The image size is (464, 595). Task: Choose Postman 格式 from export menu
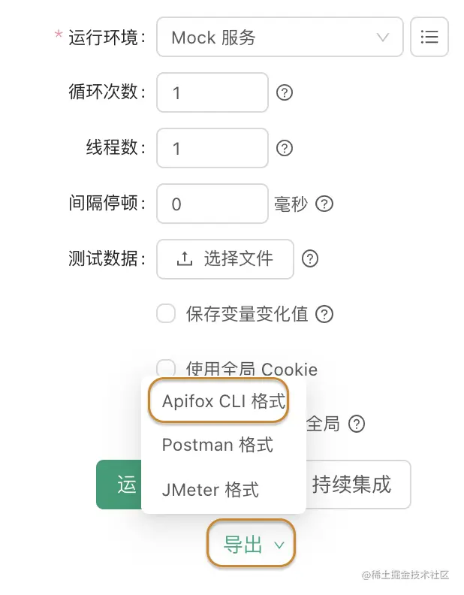[x=217, y=445]
